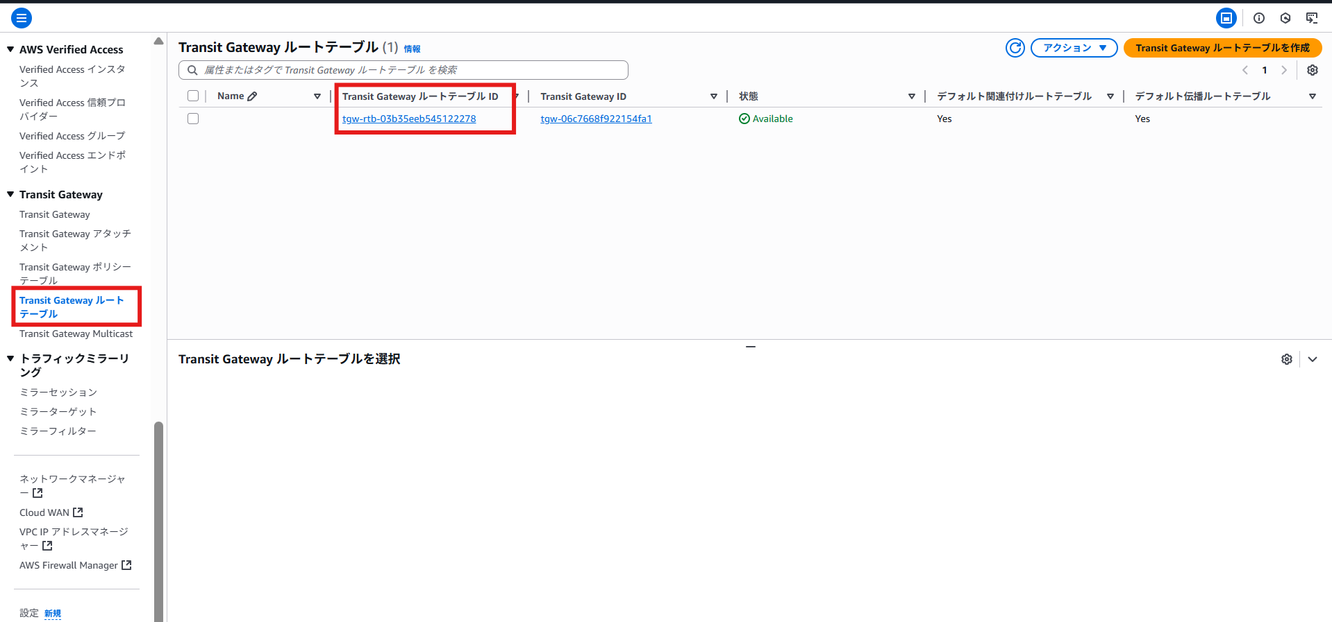This screenshot has width=1332, height=622.
Task: Sort by デフォルト伝播ルートテーブル column arrow
Action: coord(1313,96)
